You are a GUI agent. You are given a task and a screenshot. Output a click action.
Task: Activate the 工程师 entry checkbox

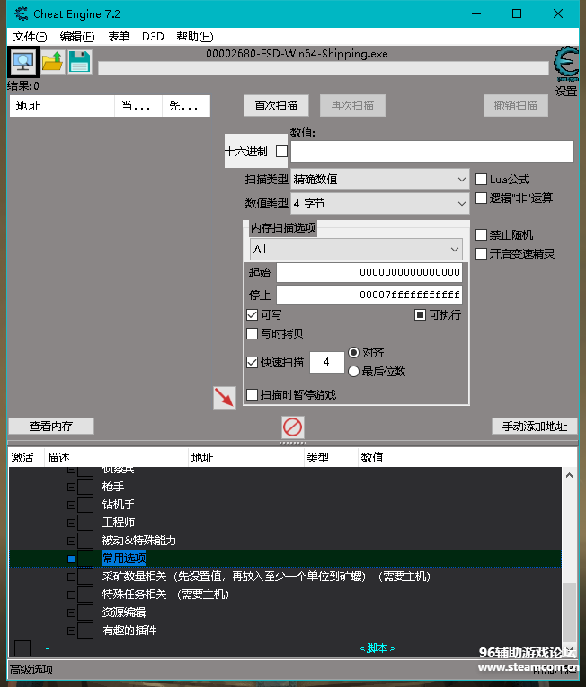85,523
